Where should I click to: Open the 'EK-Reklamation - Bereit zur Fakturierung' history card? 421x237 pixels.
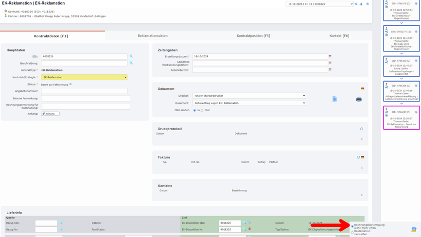pos(401,118)
